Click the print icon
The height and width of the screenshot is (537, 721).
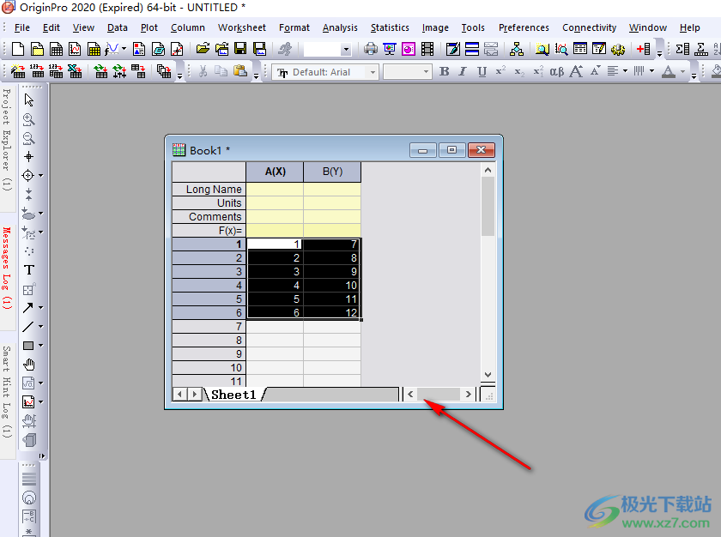(370, 49)
